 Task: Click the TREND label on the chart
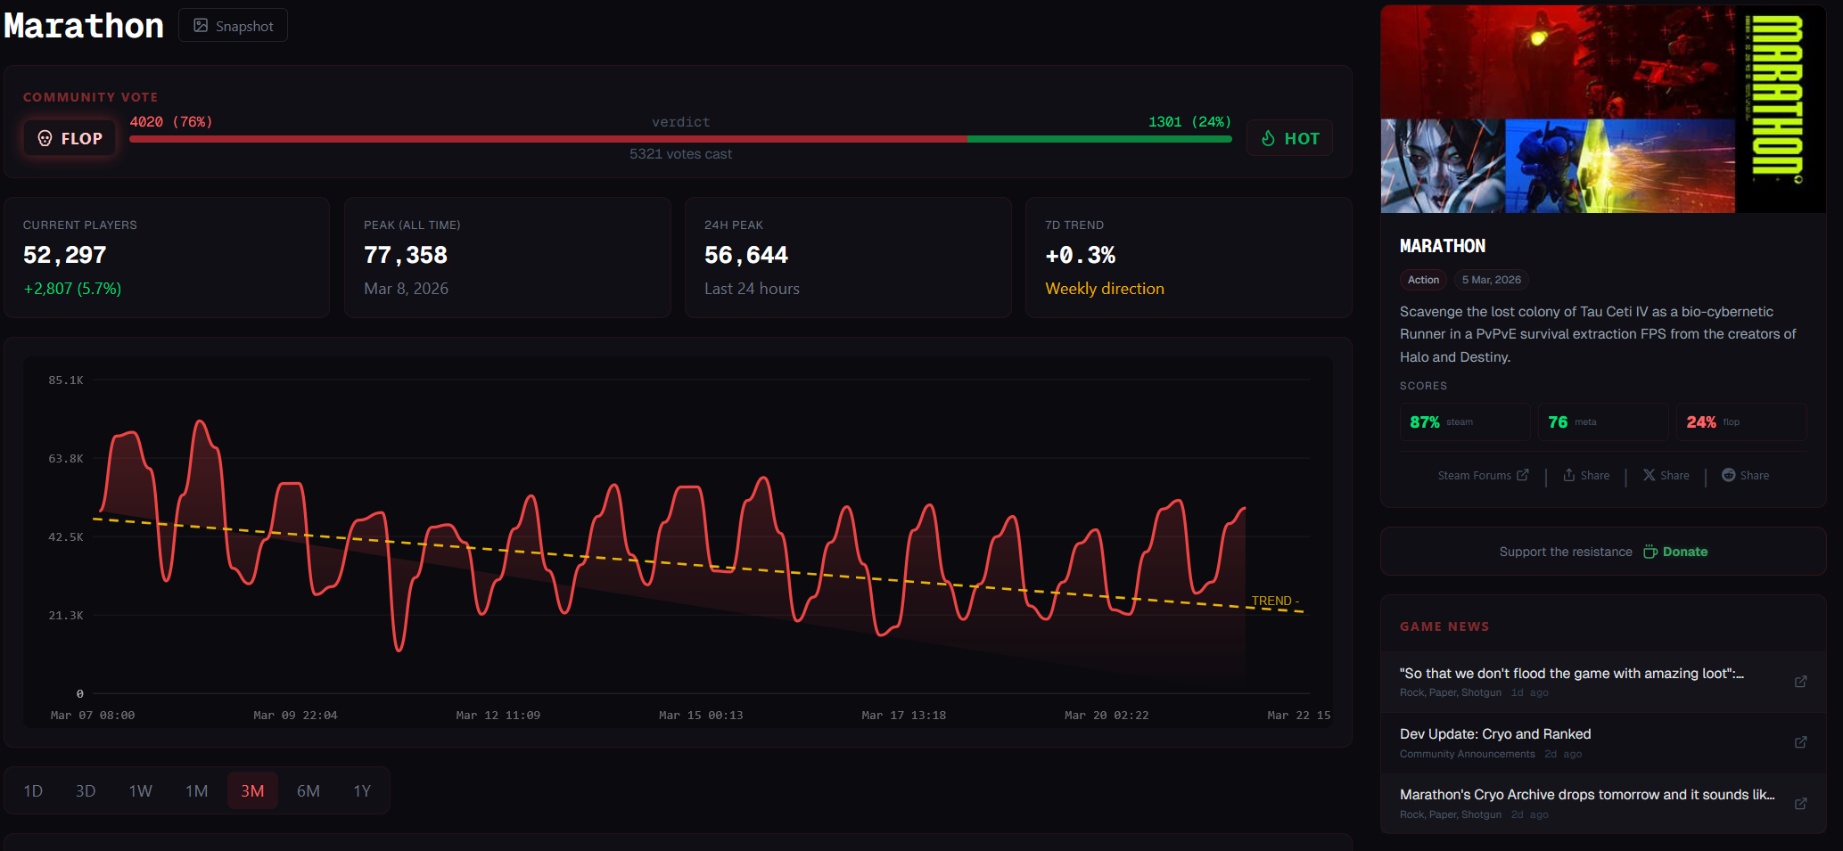tap(1276, 601)
